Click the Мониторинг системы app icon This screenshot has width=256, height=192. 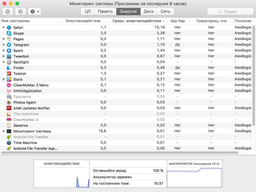[9, 131]
